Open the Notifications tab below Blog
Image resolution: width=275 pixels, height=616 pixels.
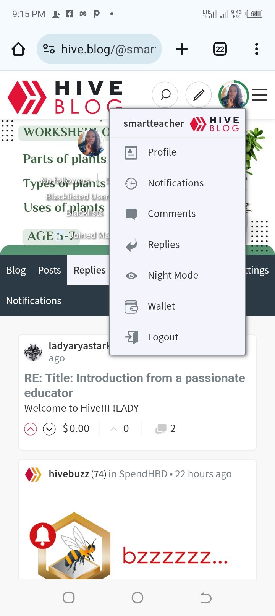pos(34,301)
